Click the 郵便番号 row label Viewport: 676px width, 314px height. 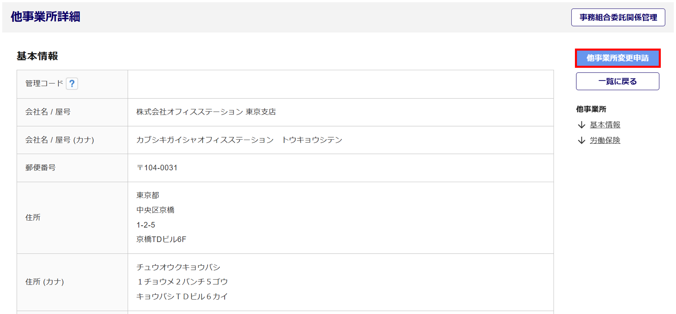pyautogui.click(x=41, y=168)
